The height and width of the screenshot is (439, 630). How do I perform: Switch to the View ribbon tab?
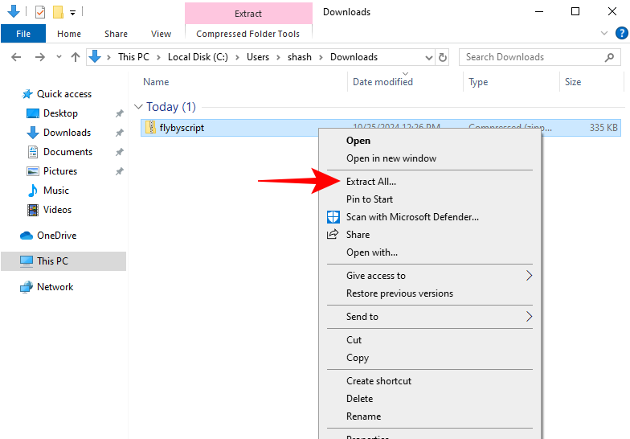coord(161,34)
